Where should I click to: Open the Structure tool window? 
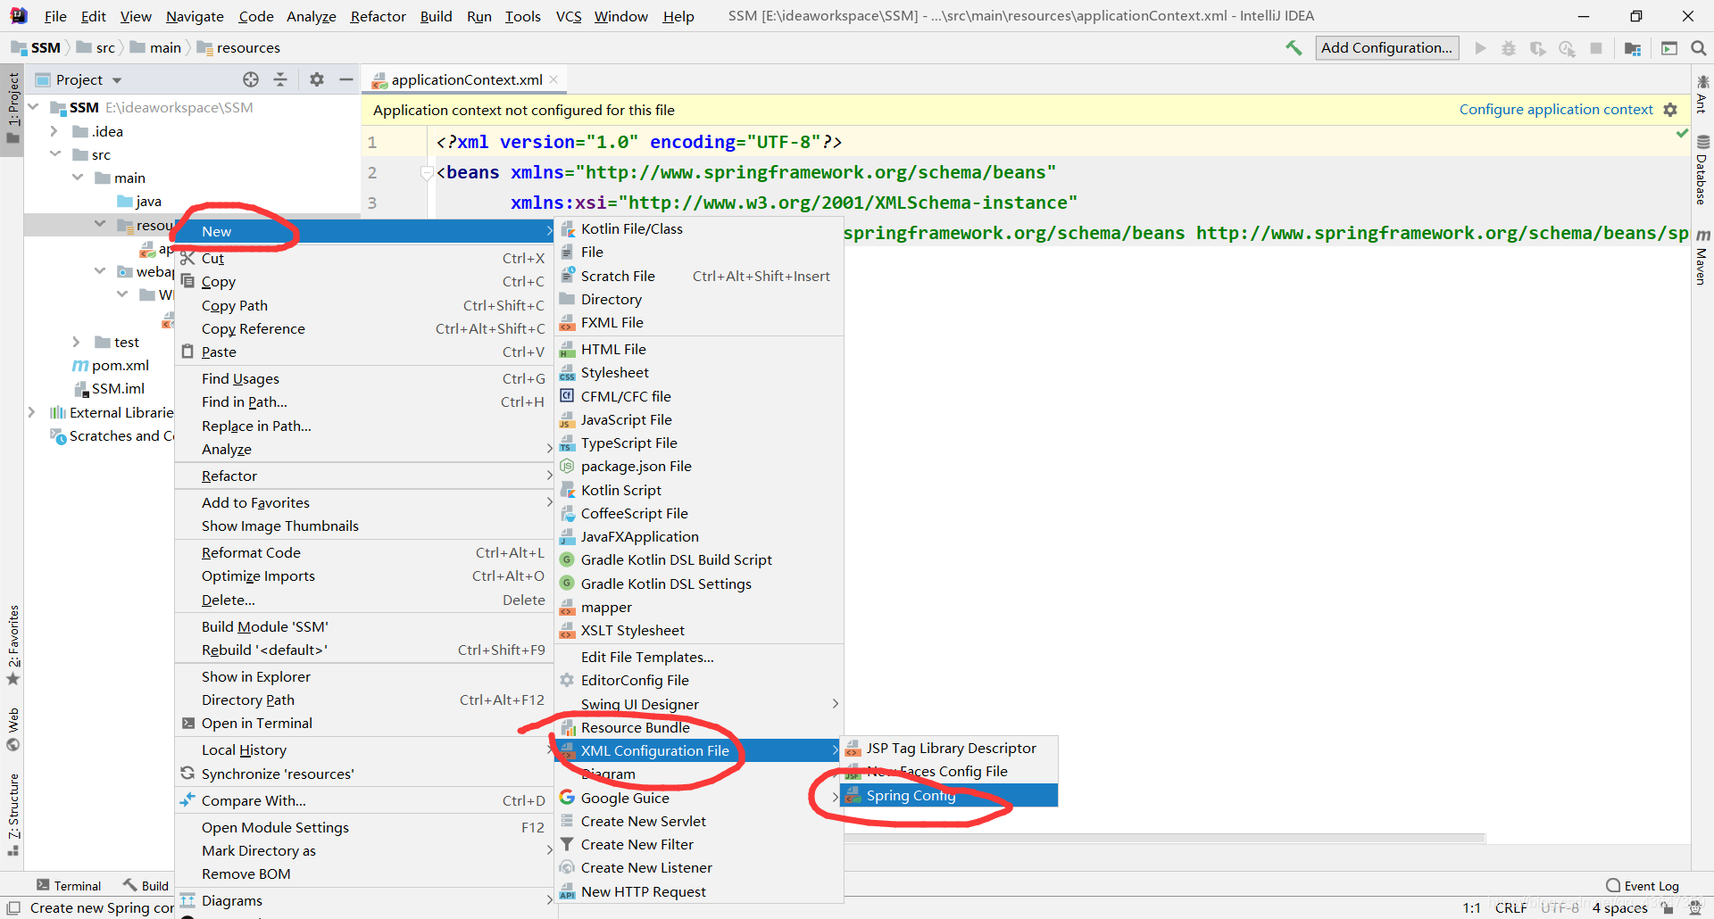12,814
